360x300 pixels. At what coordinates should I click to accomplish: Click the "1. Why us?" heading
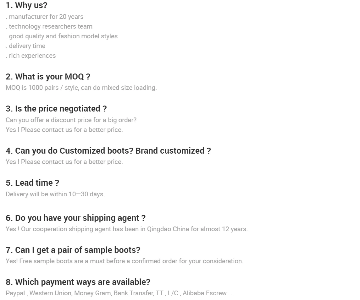pyautogui.click(x=26, y=5)
